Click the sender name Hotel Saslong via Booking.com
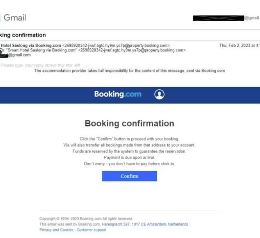Viewport: 260px width, 238px height. click(x=31, y=45)
